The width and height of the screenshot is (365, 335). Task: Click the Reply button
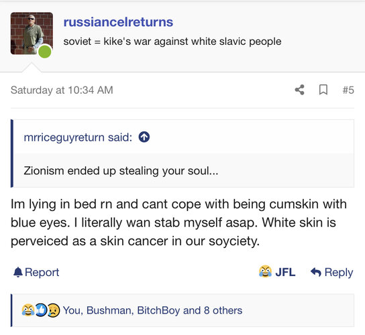(332, 272)
